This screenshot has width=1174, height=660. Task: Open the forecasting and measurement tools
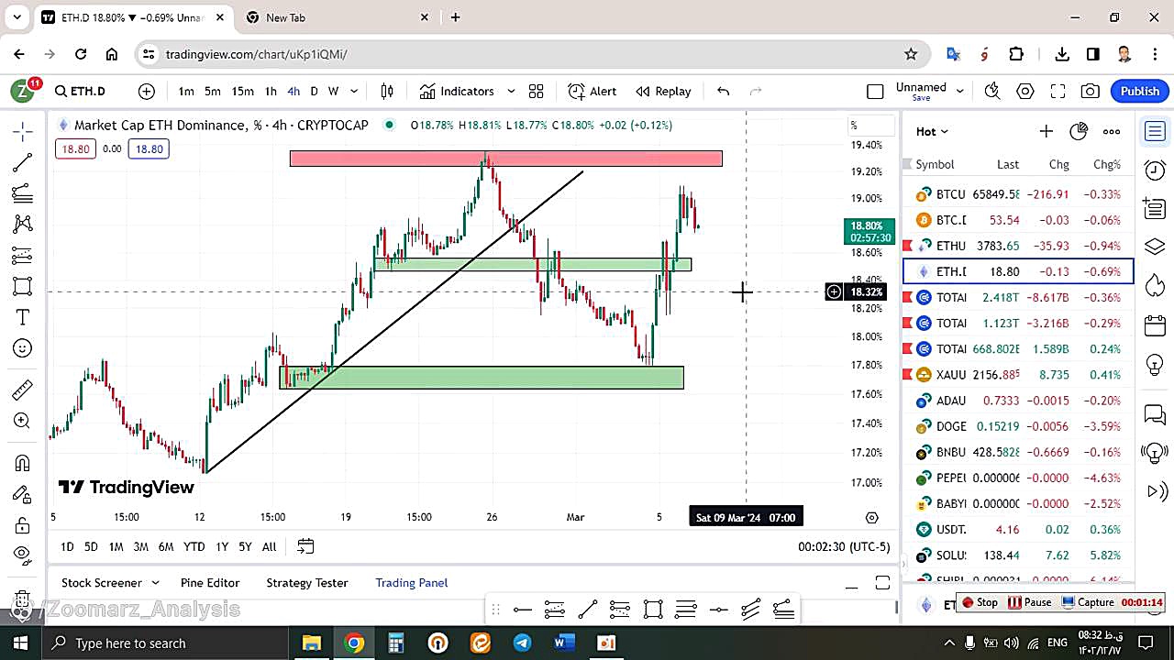pyautogui.click(x=23, y=255)
